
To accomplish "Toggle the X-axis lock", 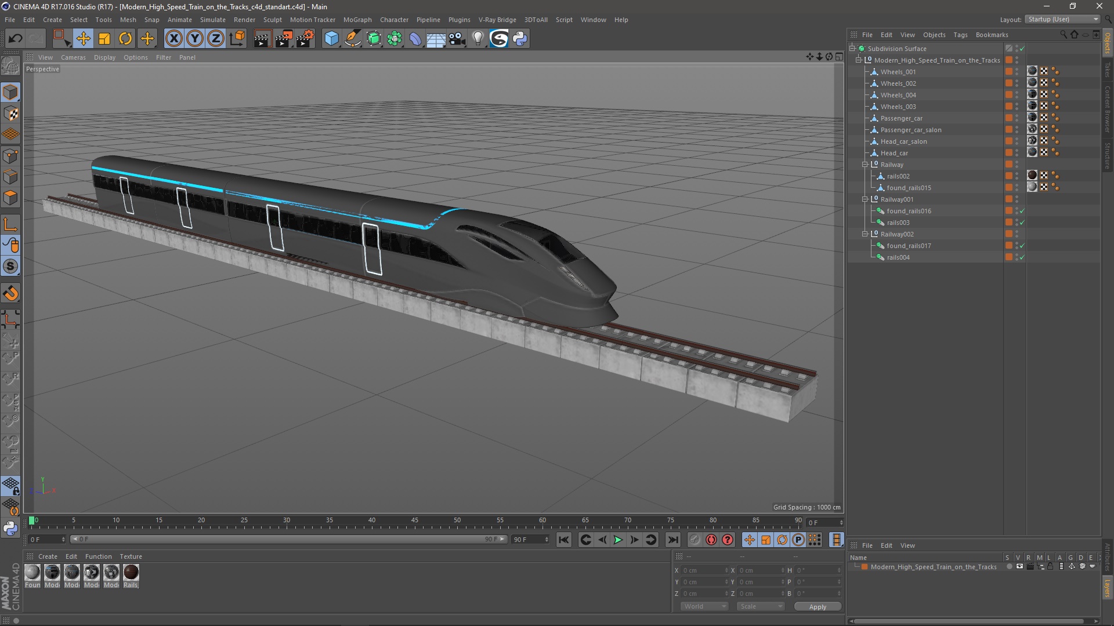I will [173, 39].
